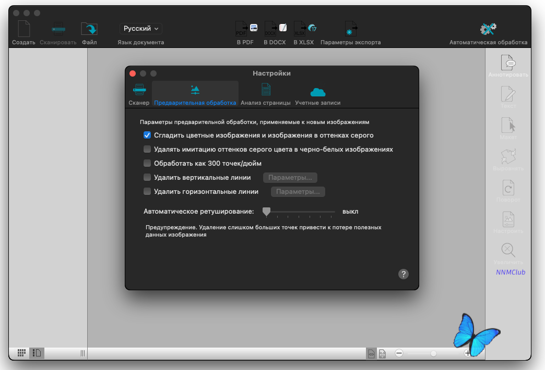Open the Файл import icon
Viewport: 545px width, 370px height.
[89, 29]
